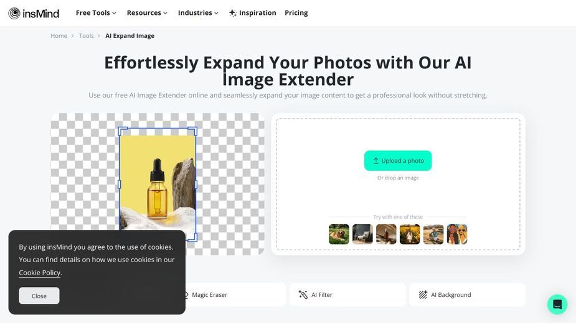Click the left-middle crop handle on preview
576x323 pixels.
point(120,184)
